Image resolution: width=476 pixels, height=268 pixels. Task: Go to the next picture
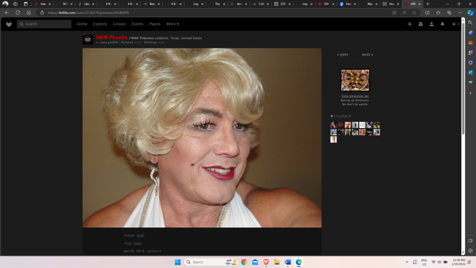pyautogui.click(x=367, y=54)
